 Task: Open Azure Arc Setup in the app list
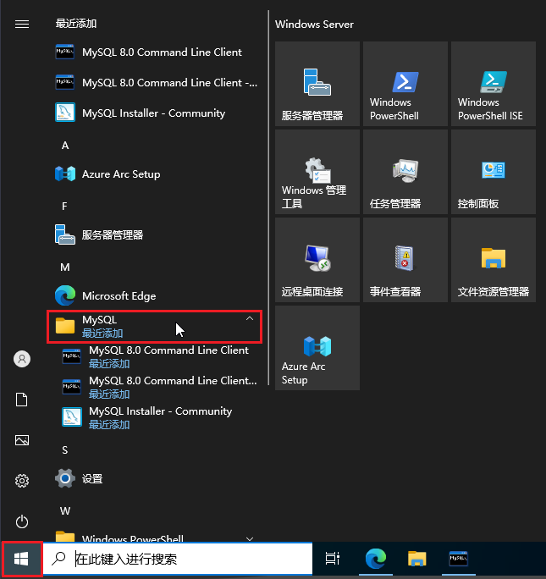[154, 174]
